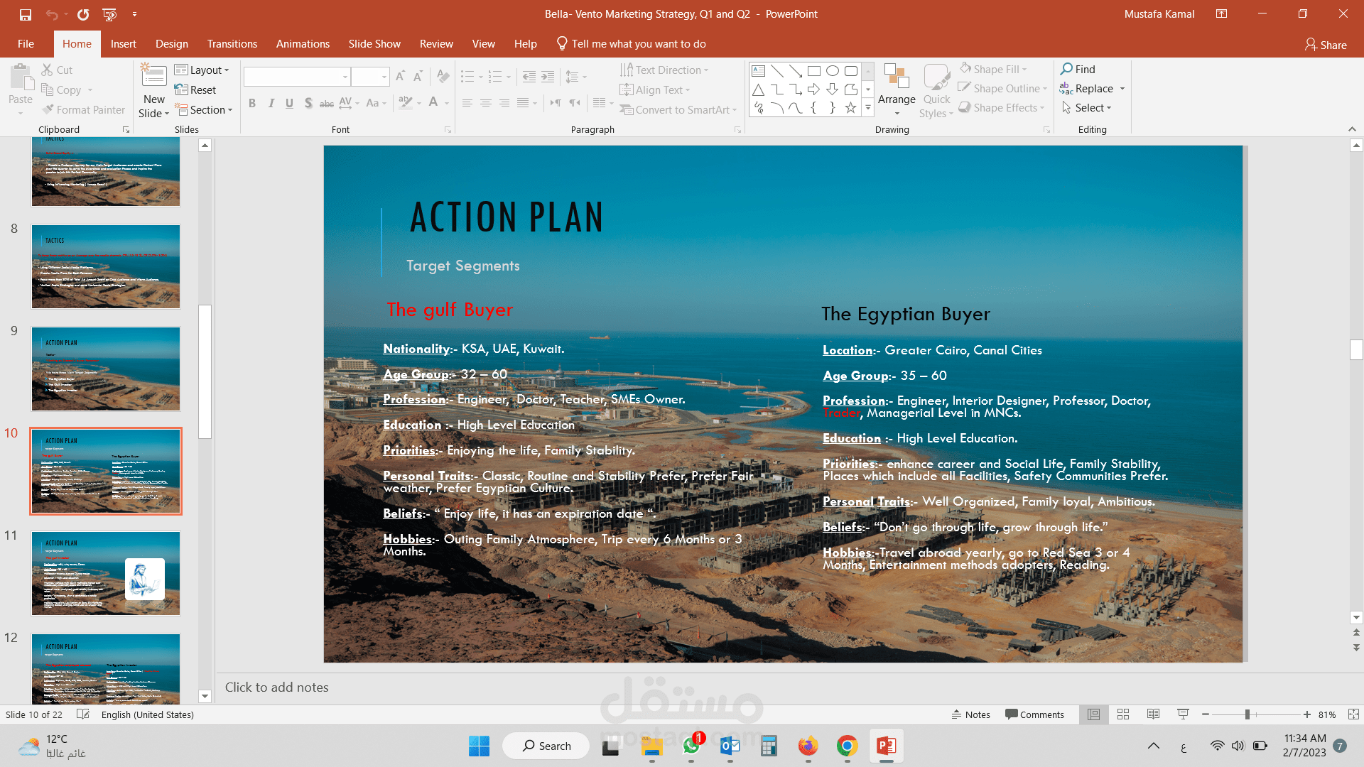The width and height of the screenshot is (1364, 767).
Task: Pick the oval shape from the shapes gallery
Action: (x=833, y=70)
